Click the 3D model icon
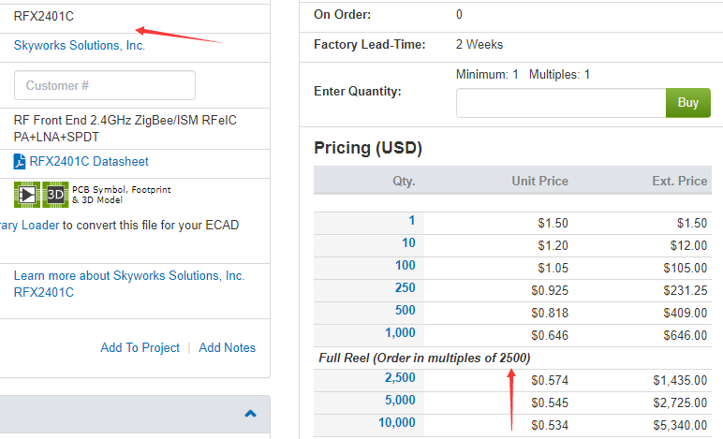 tap(55, 194)
